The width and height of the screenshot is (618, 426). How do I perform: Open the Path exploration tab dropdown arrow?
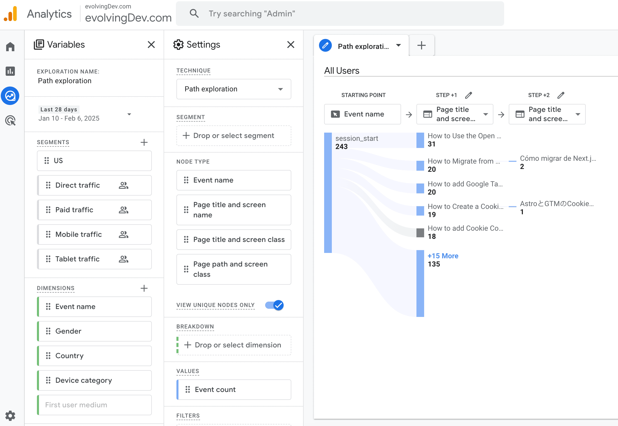tap(398, 45)
